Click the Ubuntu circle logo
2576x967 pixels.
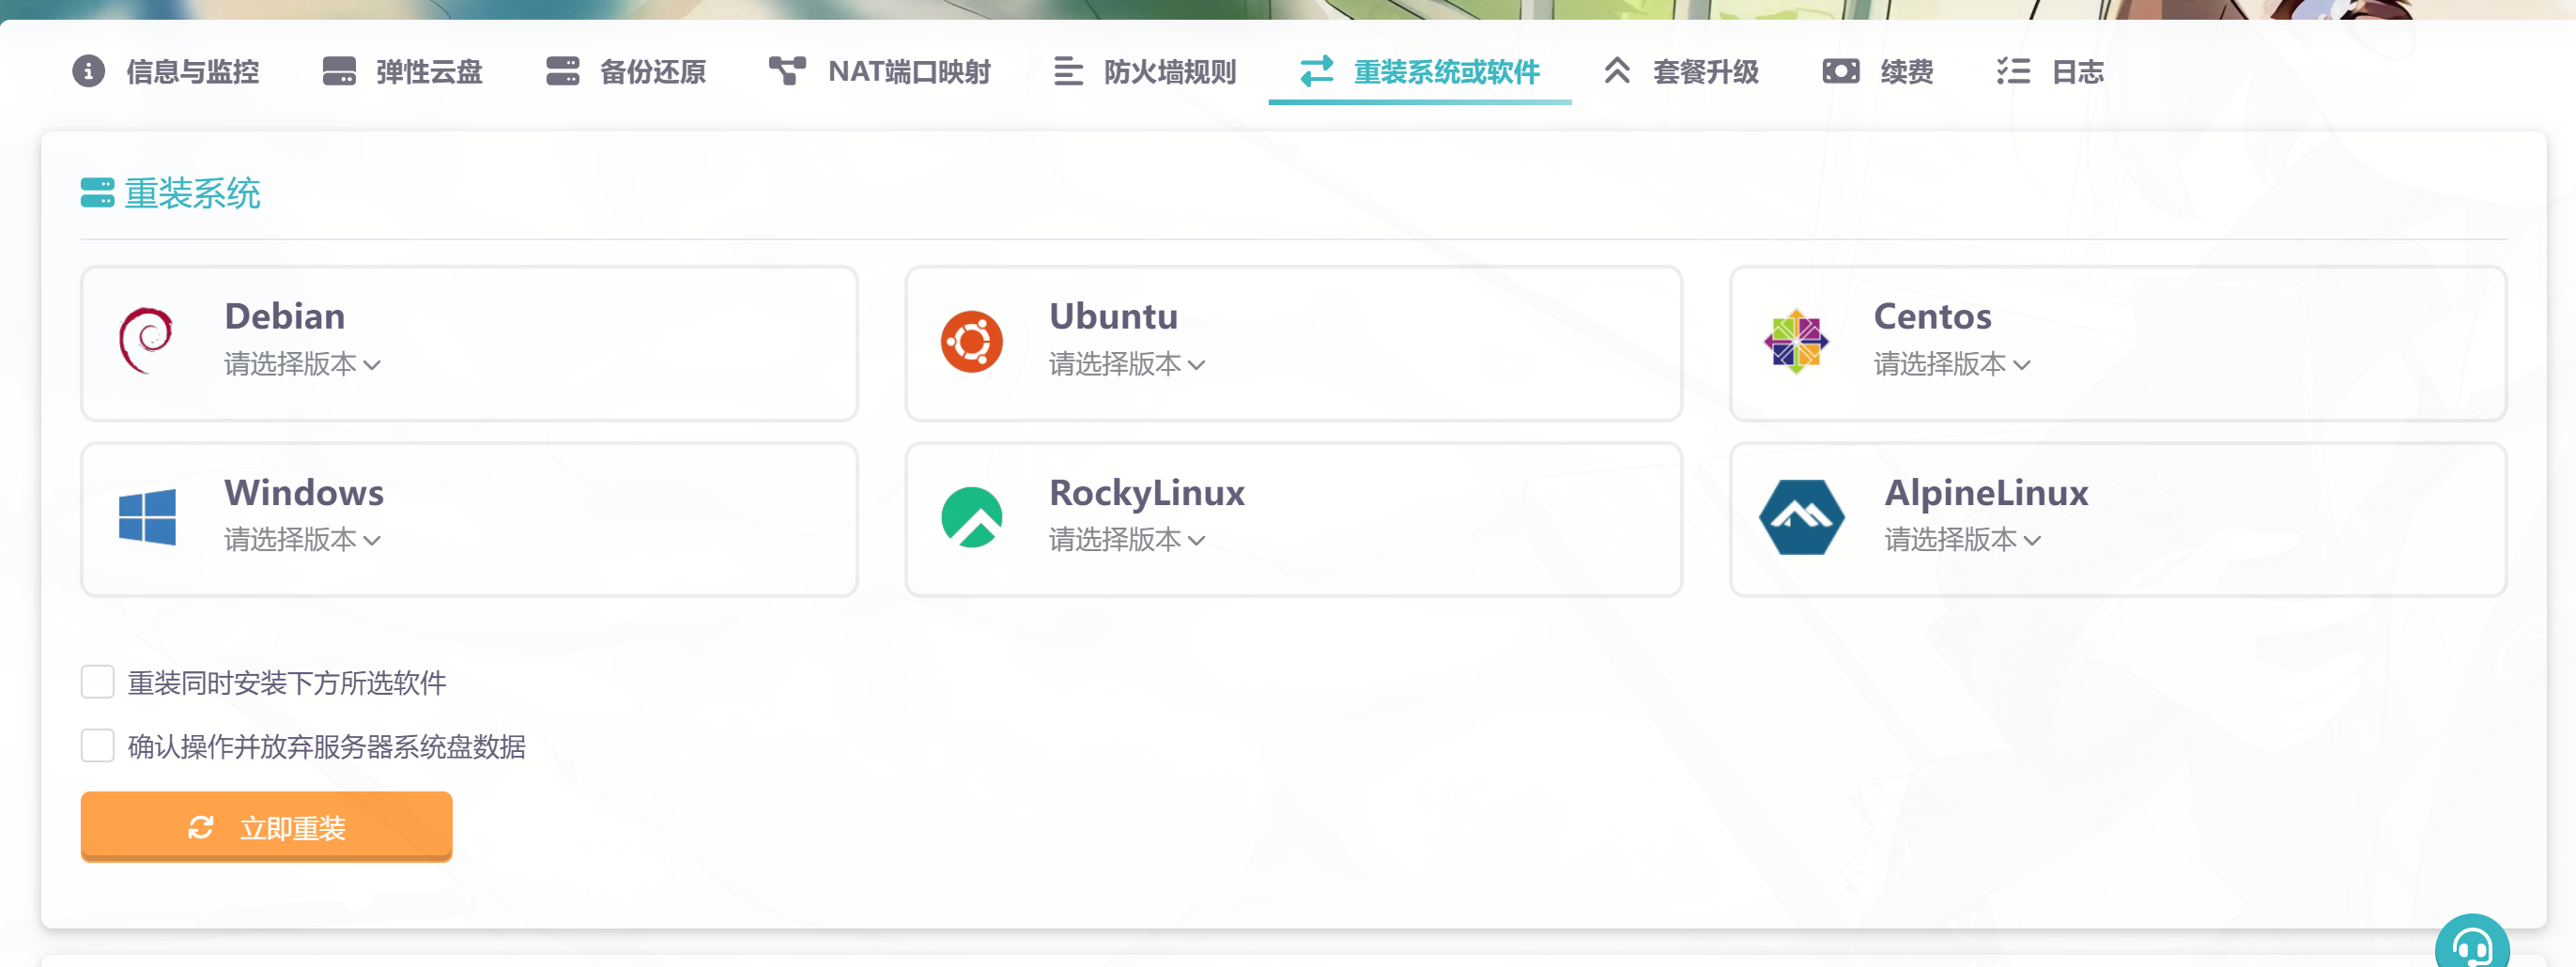click(x=971, y=342)
